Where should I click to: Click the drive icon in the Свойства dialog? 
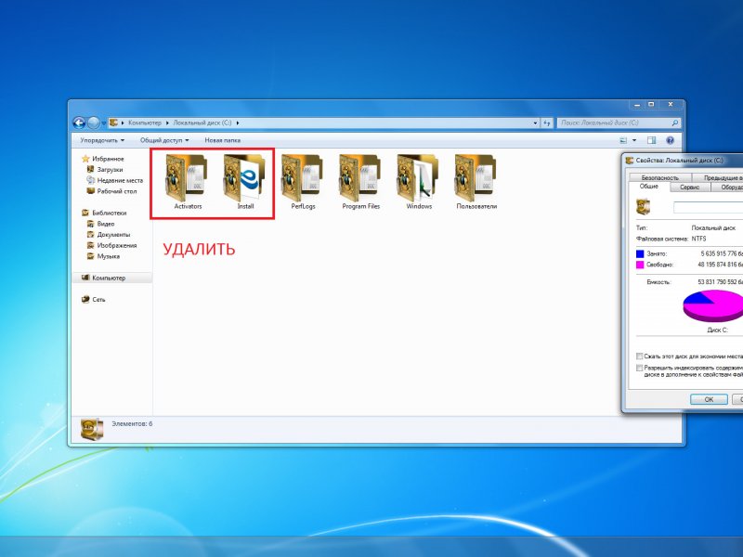(643, 207)
